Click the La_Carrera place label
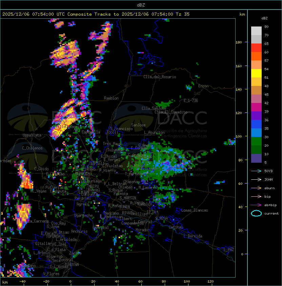The width and height of the screenshot is (282, 286). pos(38,221)
